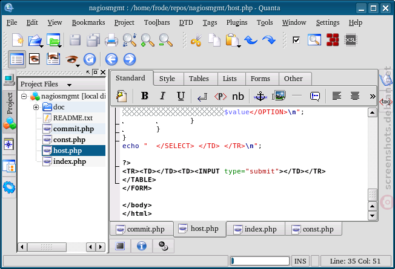Screen dimensions: 395x269
Task: Open the dropdown arrow beside Open file icon
Action: tap(42, 47)
